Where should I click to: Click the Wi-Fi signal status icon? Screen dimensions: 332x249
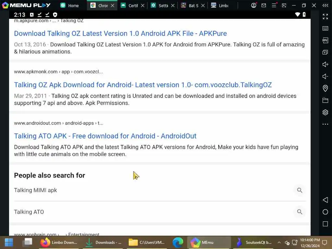(297, 15)
